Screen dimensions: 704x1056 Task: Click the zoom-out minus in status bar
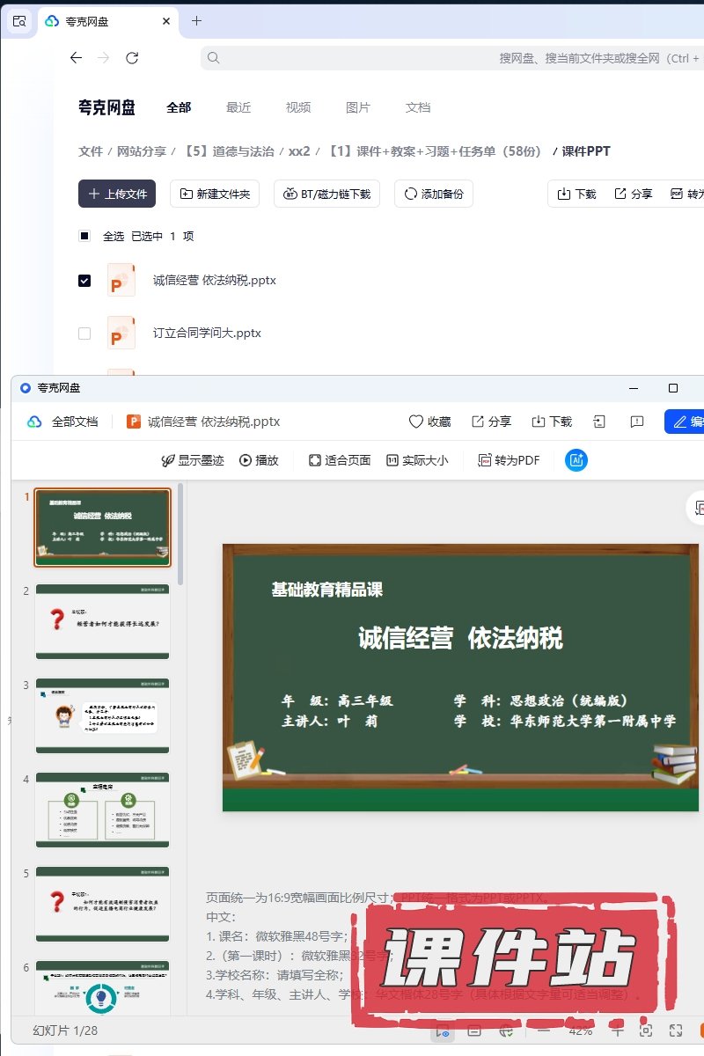click(543, 1030)
